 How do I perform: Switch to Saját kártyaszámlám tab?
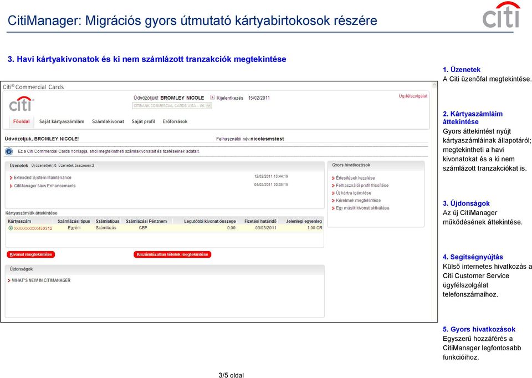[62, 121]
